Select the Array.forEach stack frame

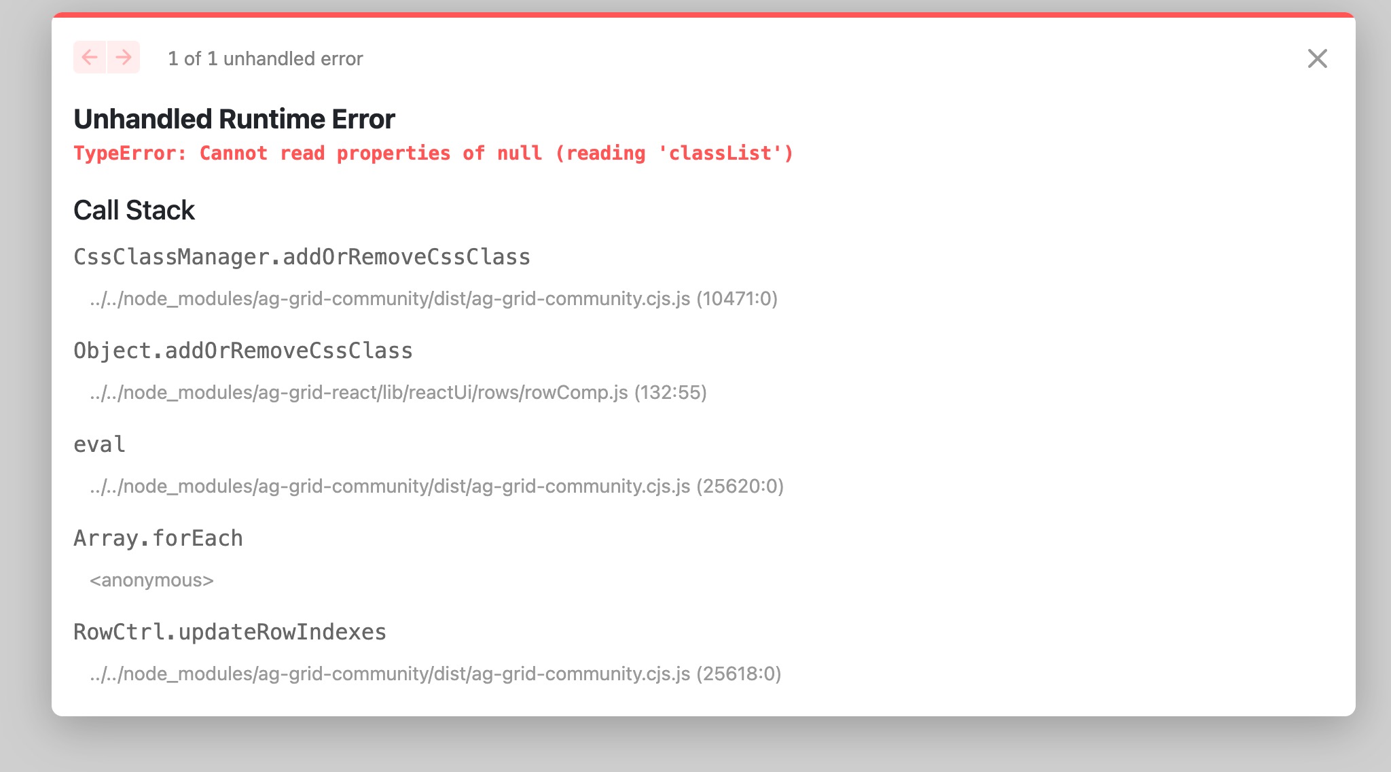click(158, 538)
